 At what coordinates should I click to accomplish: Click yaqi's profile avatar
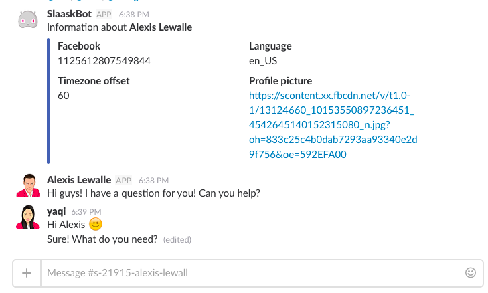[x=28, y=217]
